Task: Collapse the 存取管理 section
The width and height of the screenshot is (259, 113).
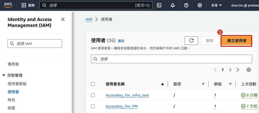Action: coord(4,75)
